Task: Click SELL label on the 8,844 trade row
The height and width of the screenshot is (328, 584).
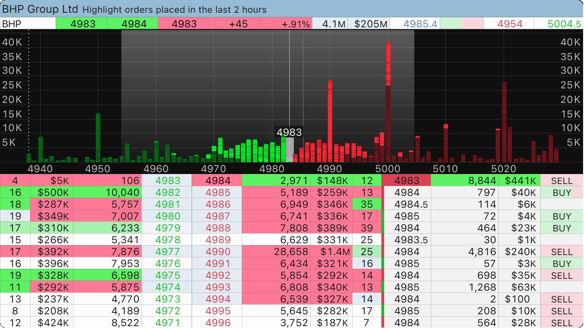Action: pyautogui.click(x=561, y=181)
